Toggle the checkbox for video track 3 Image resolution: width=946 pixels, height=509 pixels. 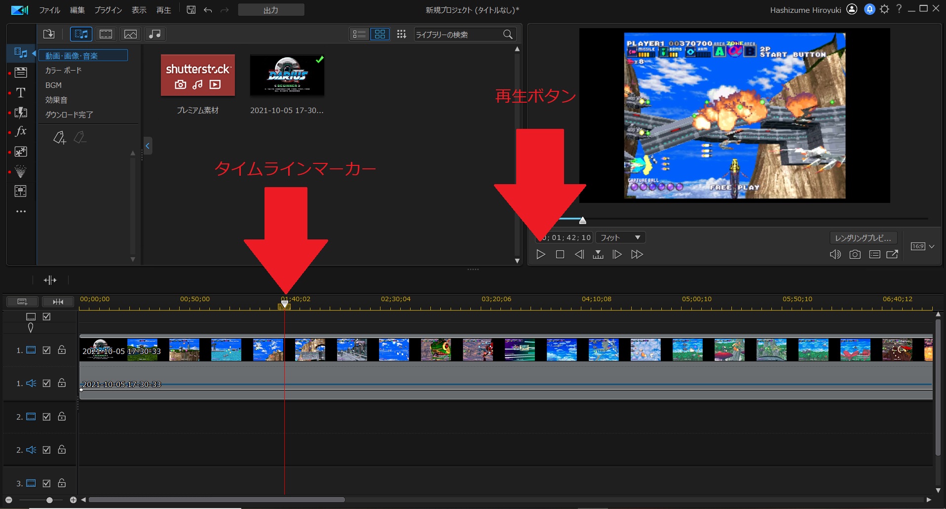(x=46, y=483)
